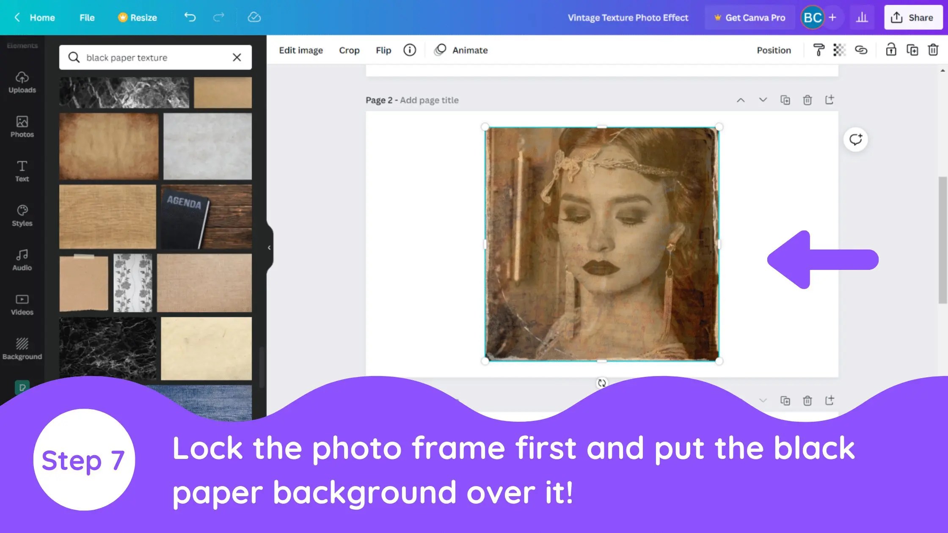Move Page 2 down with the chevron

tap(763, 100)
